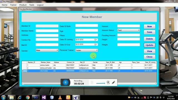Launch Internet Explorer from taskbar
This screenshot has width=178, height=100.
tap(20, 97)
